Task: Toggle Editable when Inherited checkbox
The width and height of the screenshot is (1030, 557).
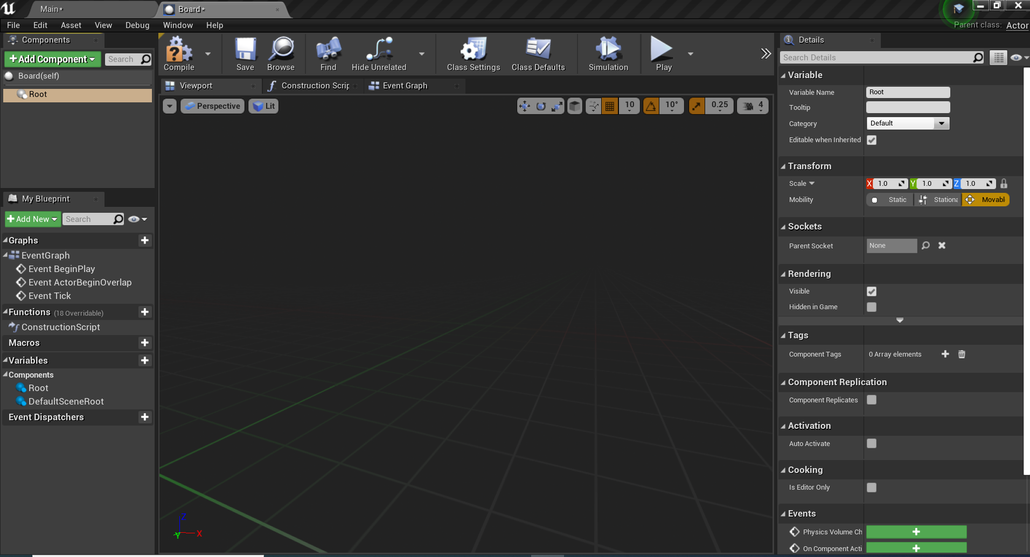Action: point(872,140)
